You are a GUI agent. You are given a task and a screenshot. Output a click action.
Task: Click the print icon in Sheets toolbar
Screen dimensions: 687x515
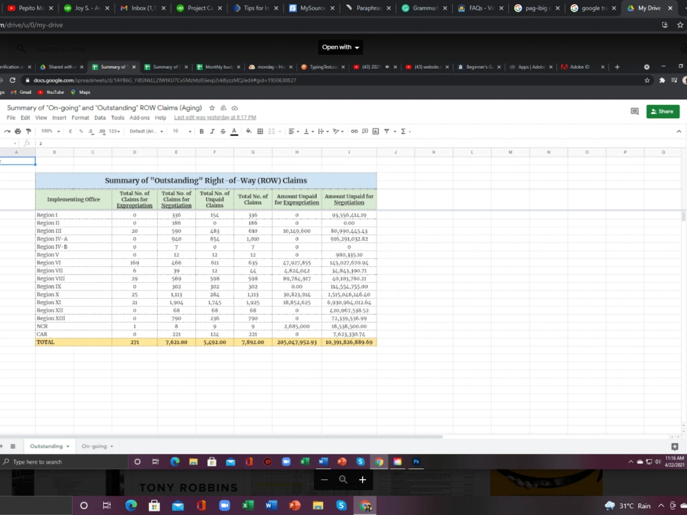click(18, 131)
